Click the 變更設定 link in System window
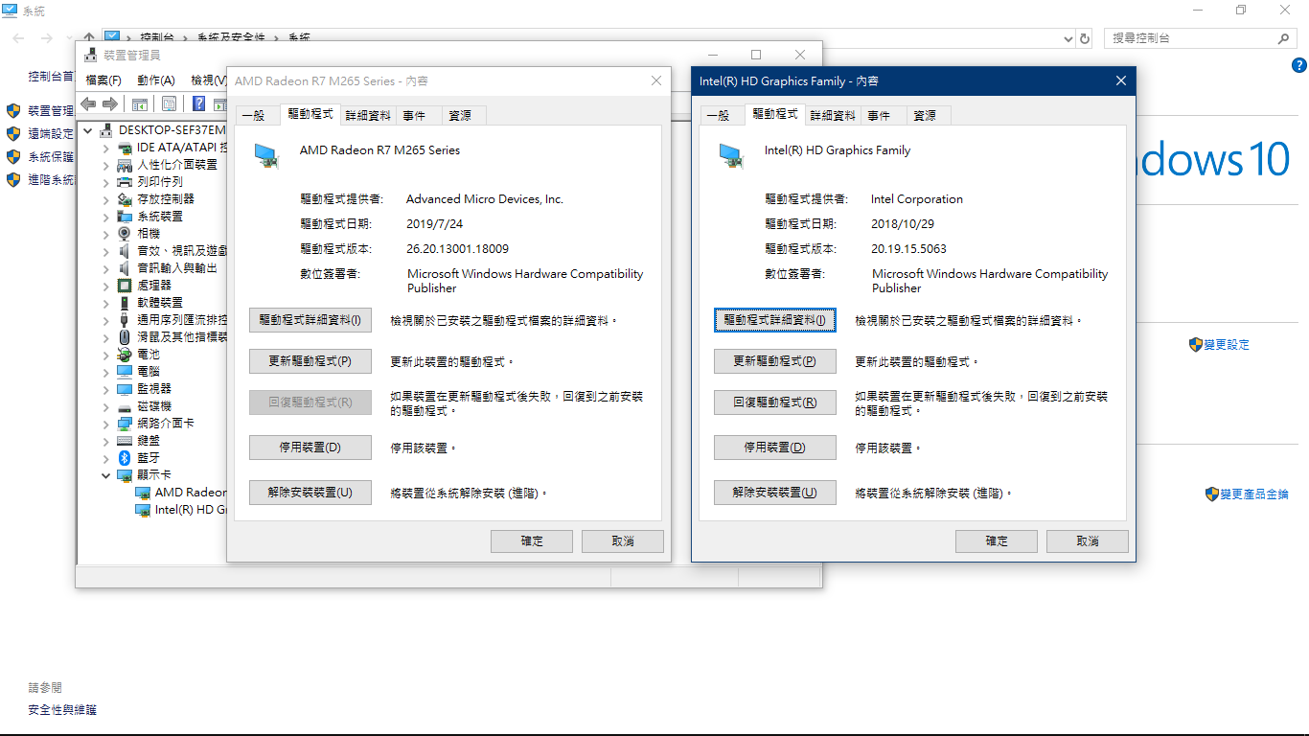 click(x=1227, y=345)
